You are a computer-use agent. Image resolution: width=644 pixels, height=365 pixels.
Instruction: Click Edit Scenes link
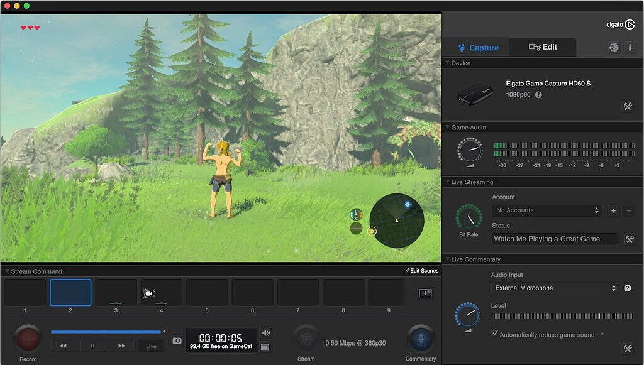point(422,271)
